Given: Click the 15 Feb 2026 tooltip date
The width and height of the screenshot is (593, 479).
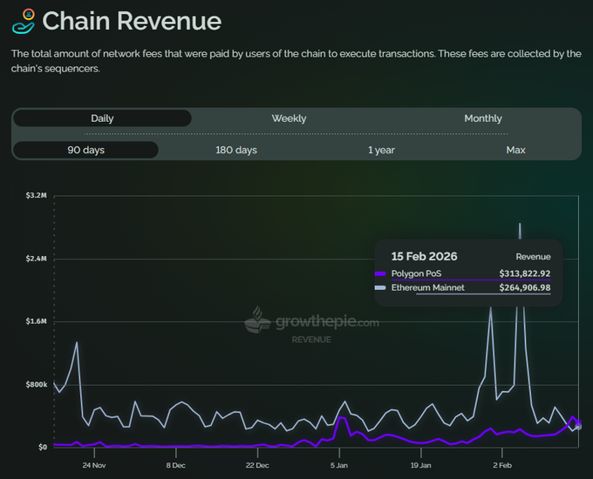Looking at the screenshot, I should [x=425, y=256].
